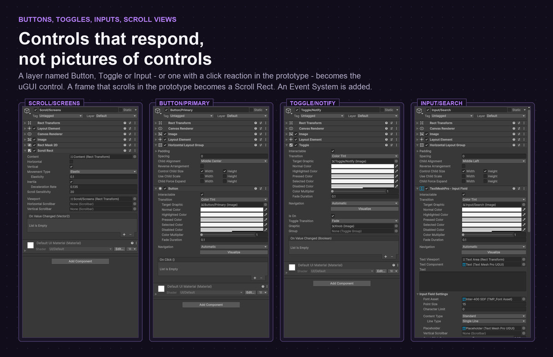Click Disabled Color swatch in Input/Search
This screenshot has width=553, height=357.
492,230
